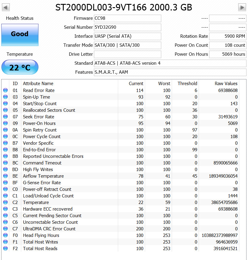This screenshot has width=248, height=260.
Task: Select the Command Timeout attribute name
Action: pyautogui.click(x=42, y=163)
